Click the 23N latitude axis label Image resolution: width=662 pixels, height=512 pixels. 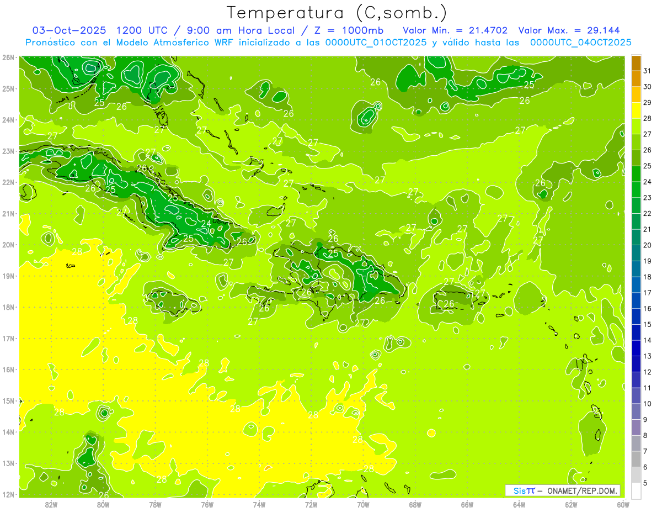[9, 151]
